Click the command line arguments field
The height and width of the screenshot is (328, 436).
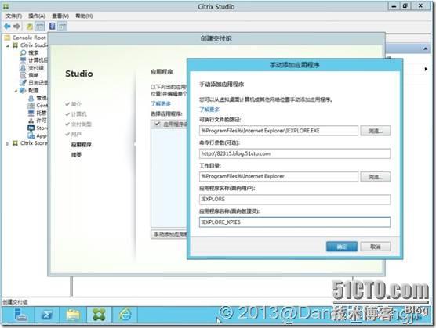pos(295,153)
